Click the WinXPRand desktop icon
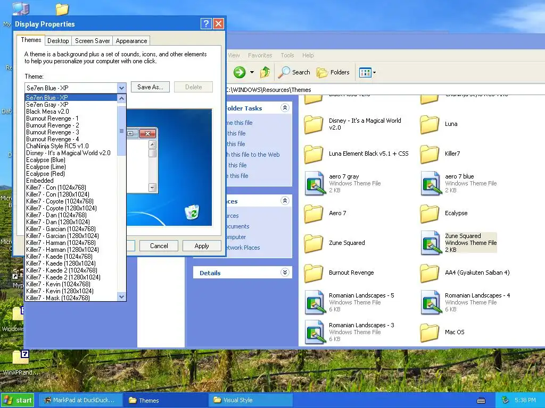 point(20,362)
